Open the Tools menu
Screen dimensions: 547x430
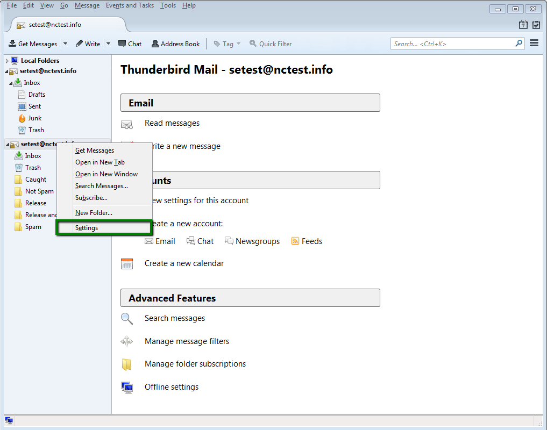(x=168, y=5)
